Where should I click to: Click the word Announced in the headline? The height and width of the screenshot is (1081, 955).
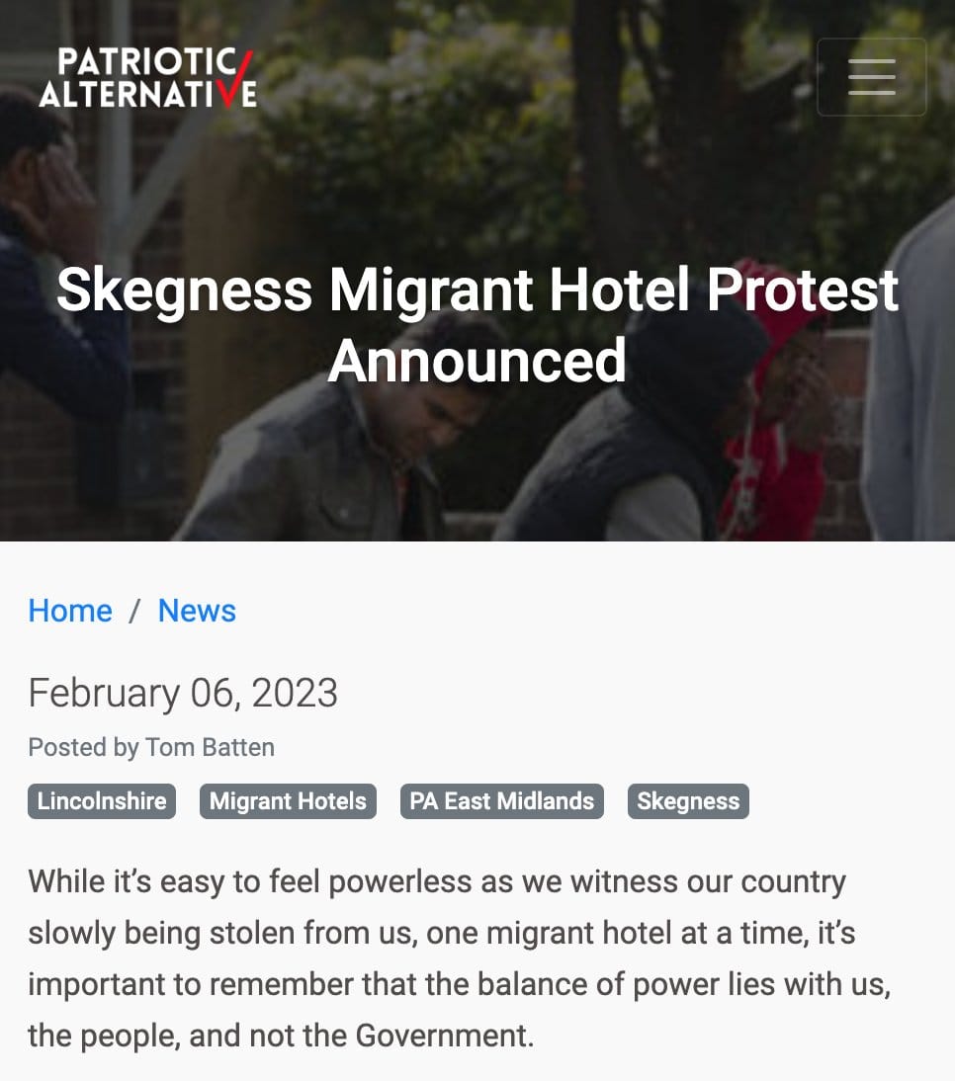click(477, 360)
